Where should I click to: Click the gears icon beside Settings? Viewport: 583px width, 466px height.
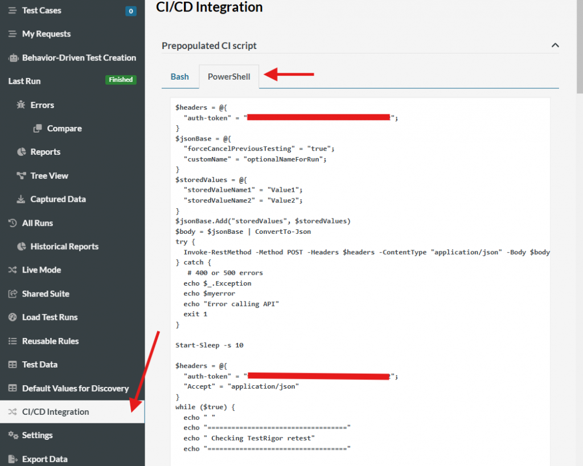coord(13,435)
